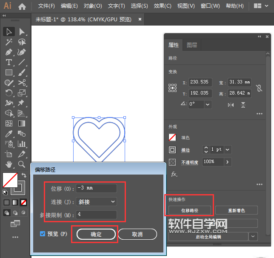Select the Pen tool
Screen dimensions: 274x258
pyautogui.click(x=9, y=52)
